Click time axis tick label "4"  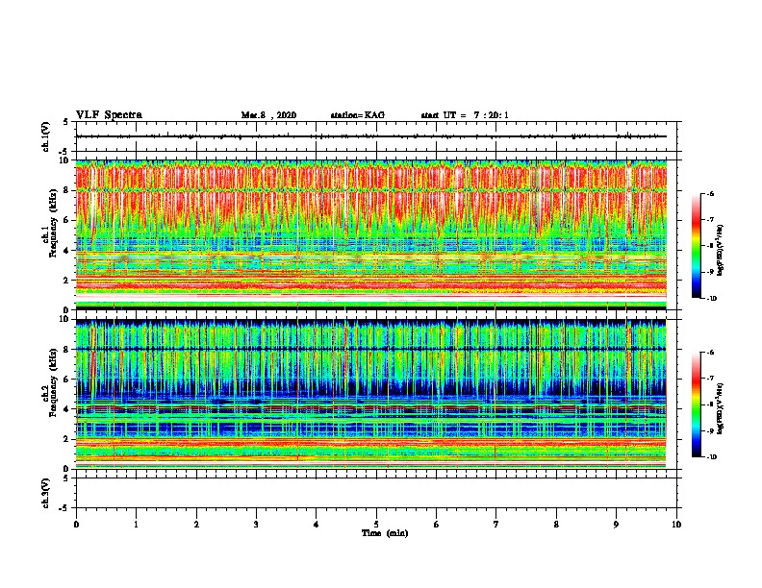click(317, 525)
